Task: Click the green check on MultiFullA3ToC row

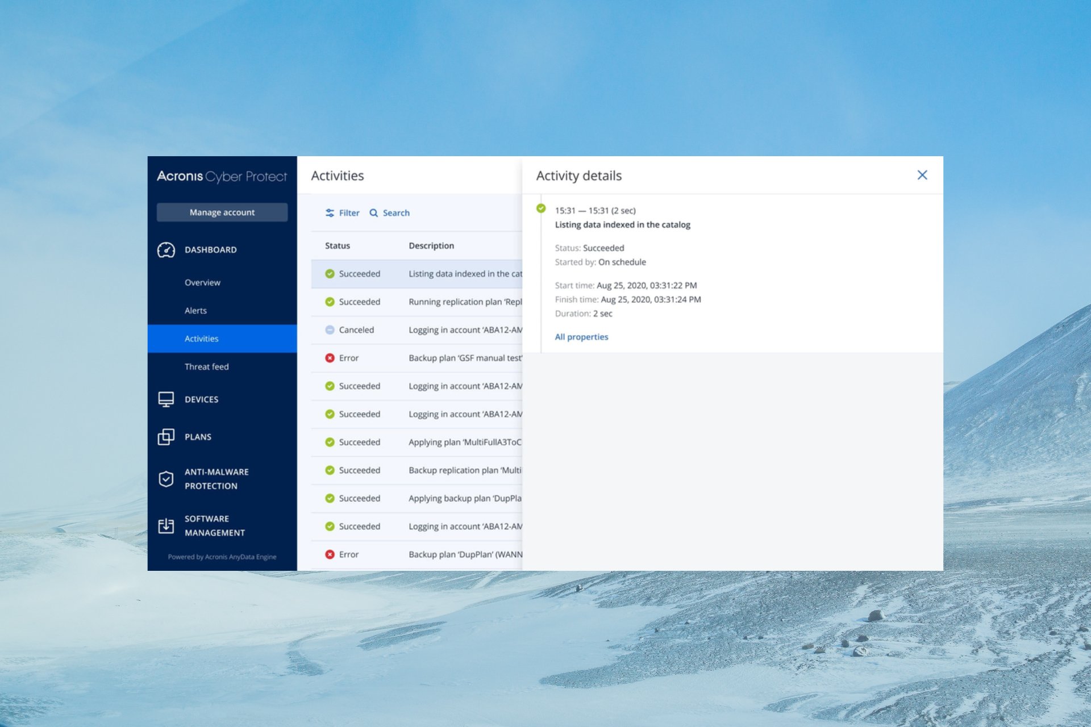Action: (330, 442)
